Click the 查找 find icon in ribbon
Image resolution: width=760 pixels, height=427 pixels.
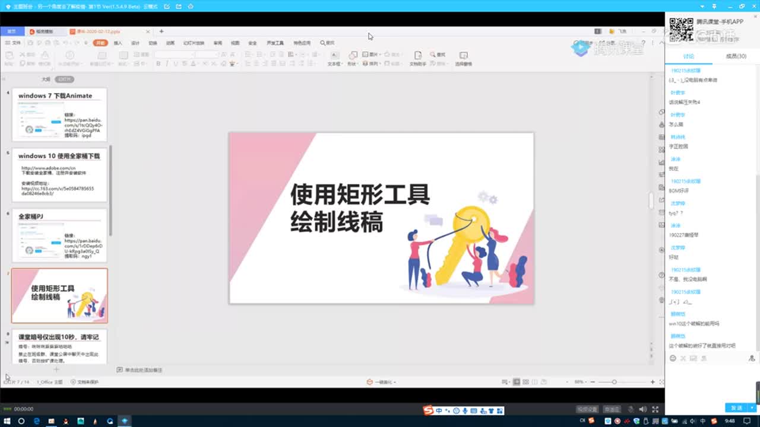(438, 55)
